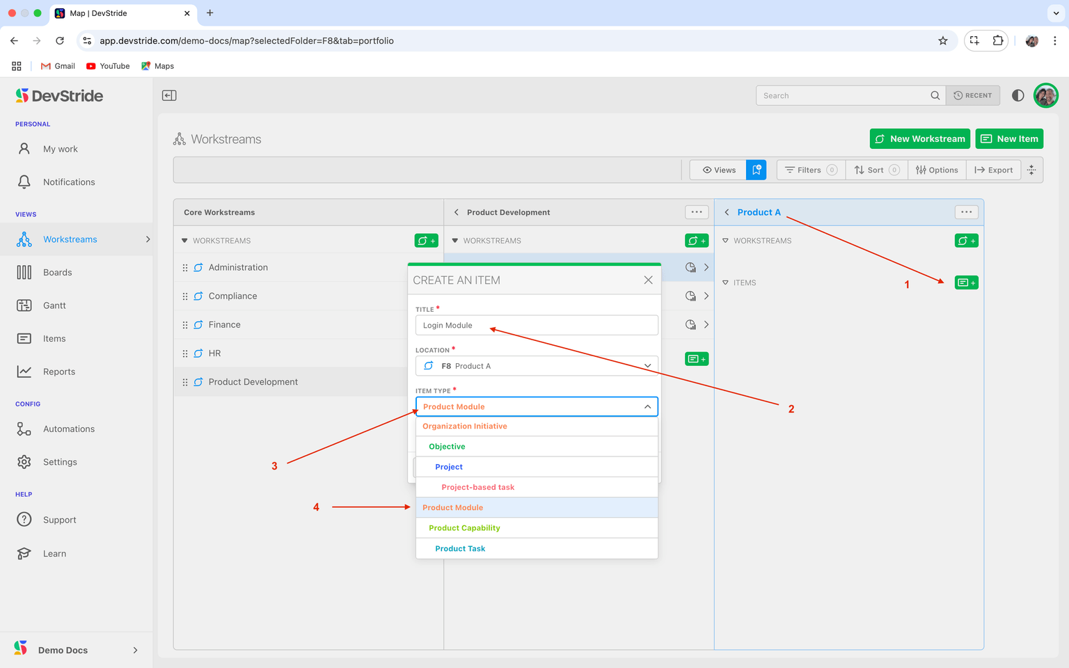The width and height of the screenshot is (1069, 668).
Task: Collapse the sidebar panel icon
Action: click(169, 95)
